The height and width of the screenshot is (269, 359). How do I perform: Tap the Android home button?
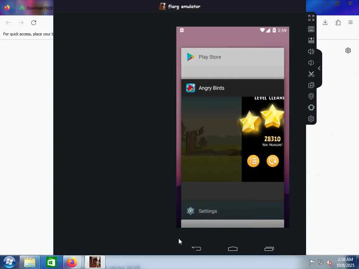coord(233,249)
